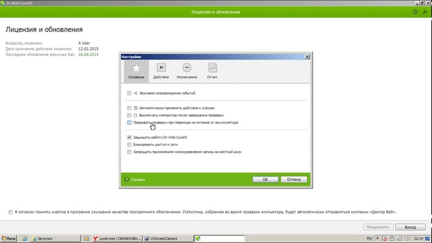
Task: Click the power icon beside shutdown option
Action: (x=135, y=115)
